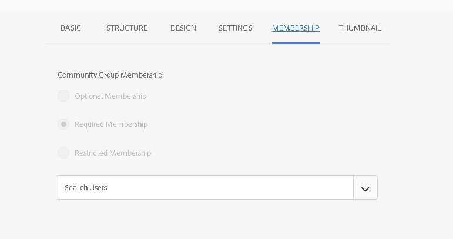453x239 pixels.
Task: Select the MEMBERSHIP tab
Action: pyautogui.click(x=296, y=28)
